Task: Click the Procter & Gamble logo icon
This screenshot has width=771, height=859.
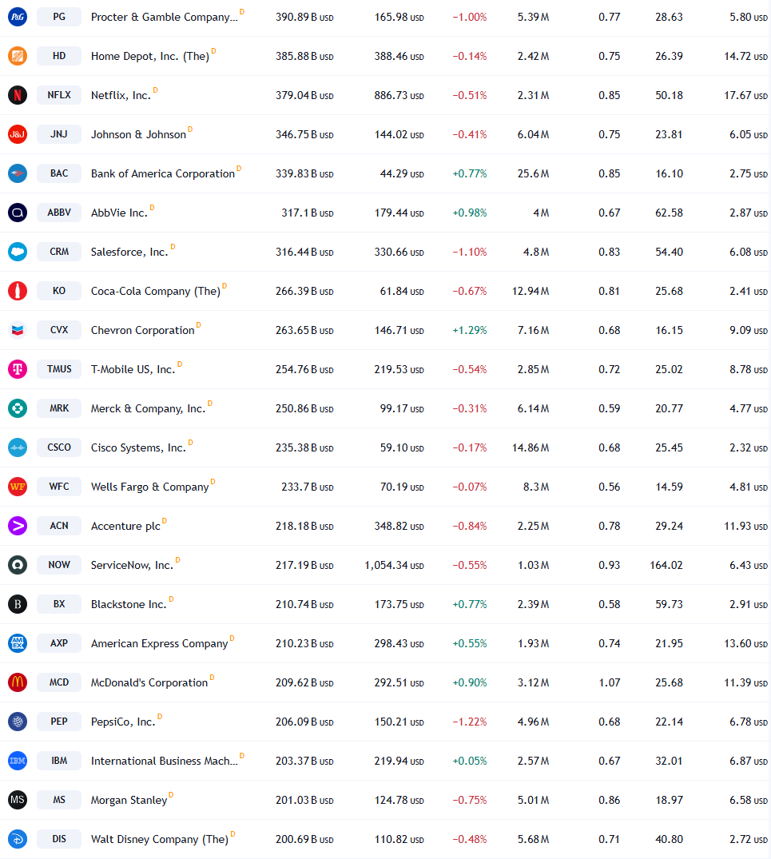Action: [x=18, y=17]
